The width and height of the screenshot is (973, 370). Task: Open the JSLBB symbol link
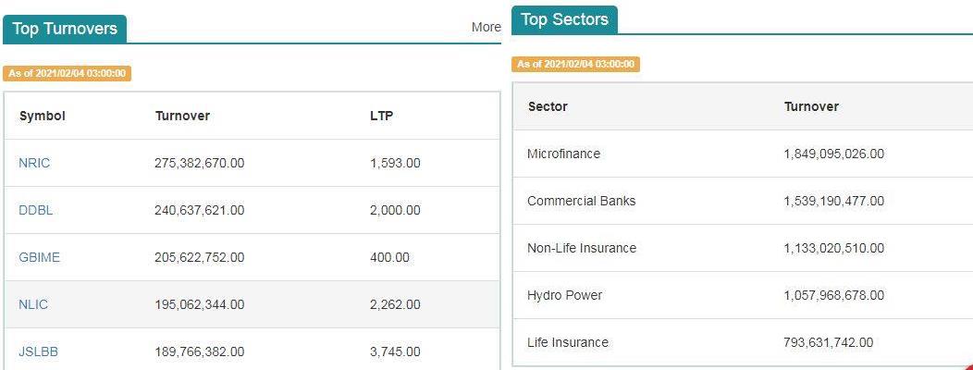(x=39, y=352)
